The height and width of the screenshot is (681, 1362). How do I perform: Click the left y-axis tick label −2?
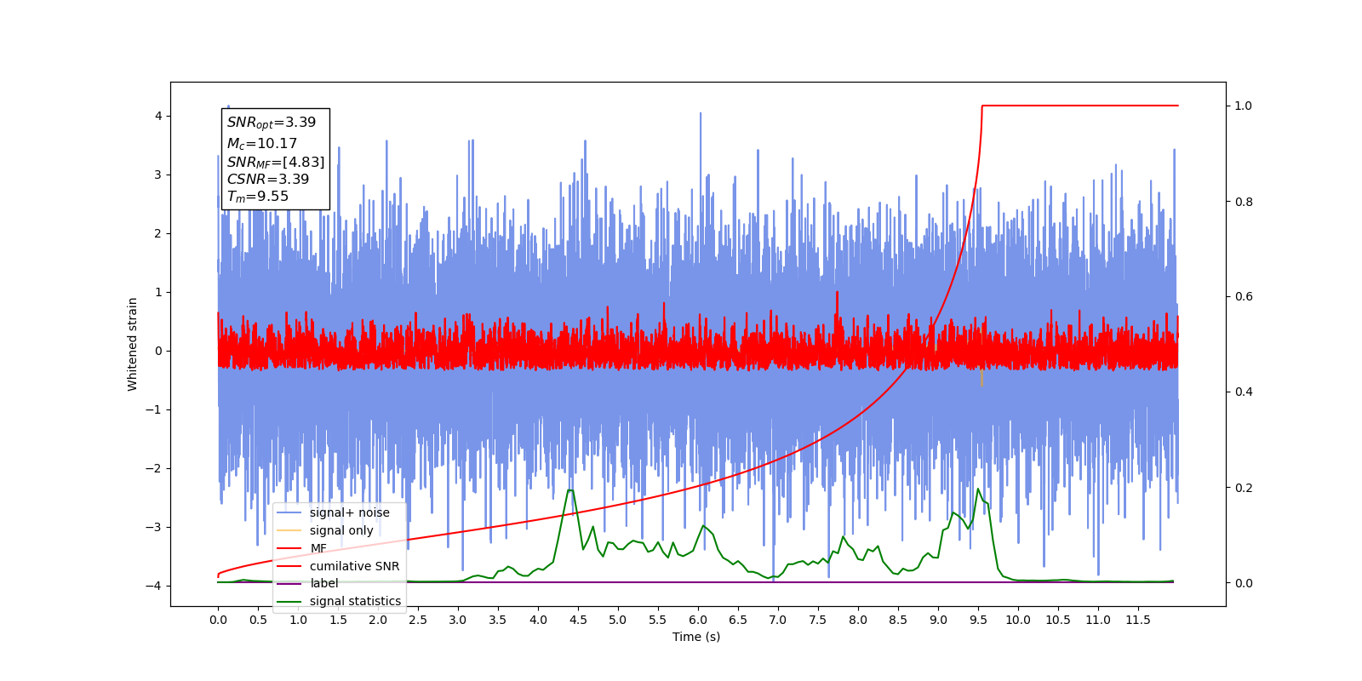[x=154, y=468]
